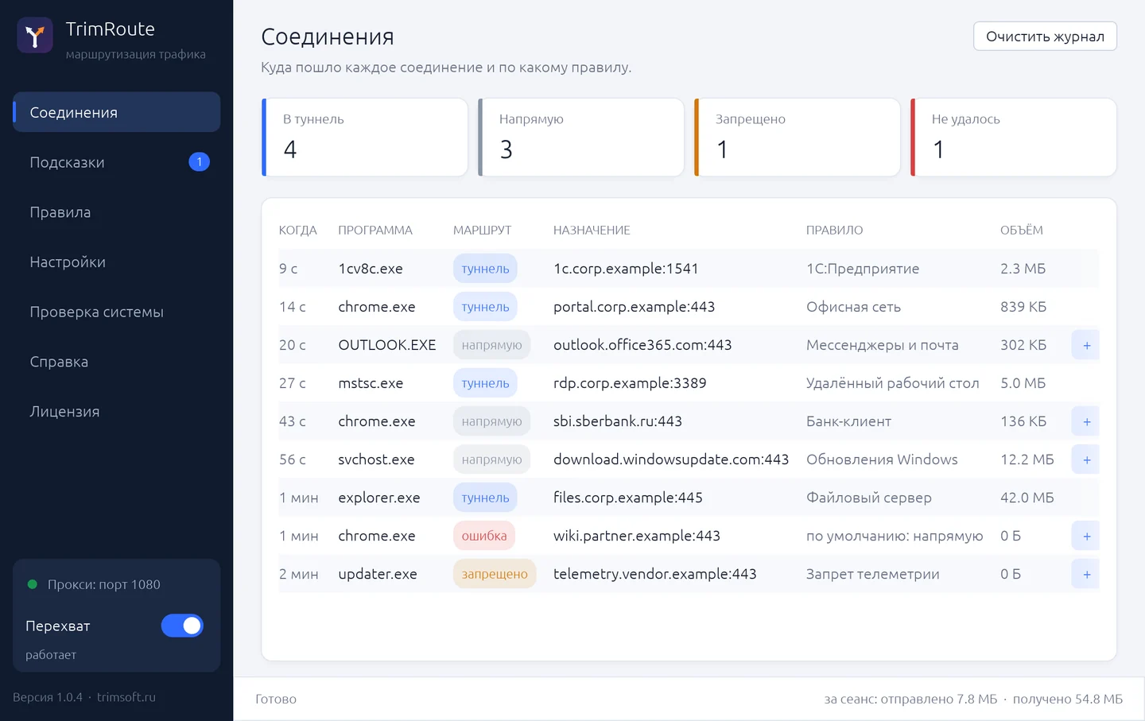
Task: Click the запрещено route badge
Action: 495,574
